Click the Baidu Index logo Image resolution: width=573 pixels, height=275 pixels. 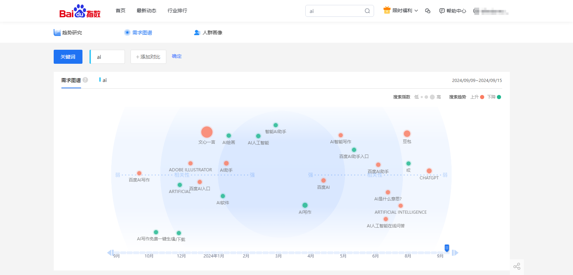click(x=80, y=11)
